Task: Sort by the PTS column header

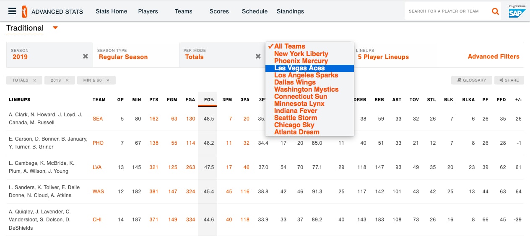Action: tap(154, 100)
